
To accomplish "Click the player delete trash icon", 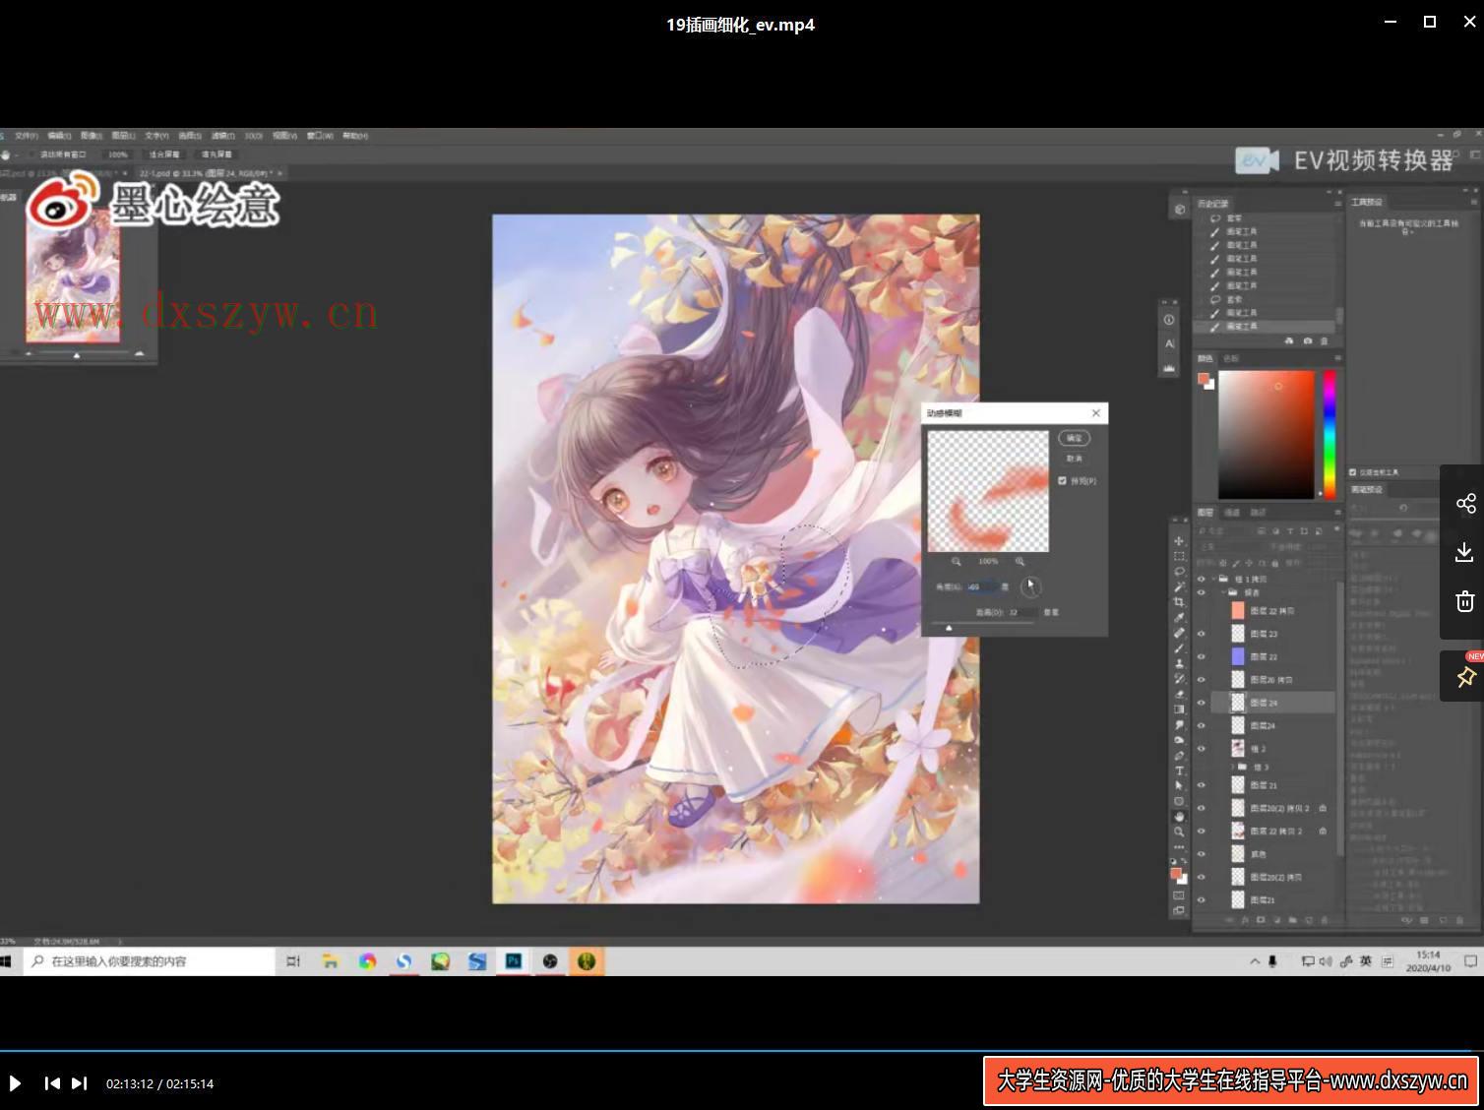I will tap(1465, 600).
